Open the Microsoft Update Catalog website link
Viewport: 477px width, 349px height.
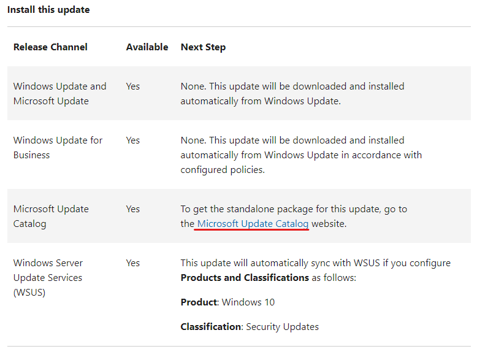(253, 224)
